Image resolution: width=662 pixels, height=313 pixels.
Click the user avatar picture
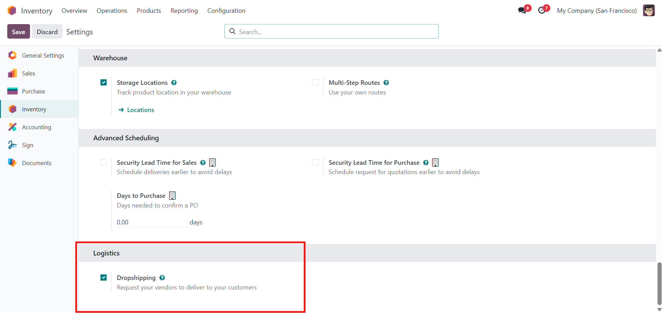(649, 11)
